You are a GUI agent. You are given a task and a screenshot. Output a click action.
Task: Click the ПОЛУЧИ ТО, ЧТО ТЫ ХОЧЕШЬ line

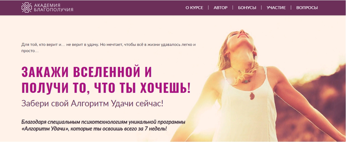(106, 88)
